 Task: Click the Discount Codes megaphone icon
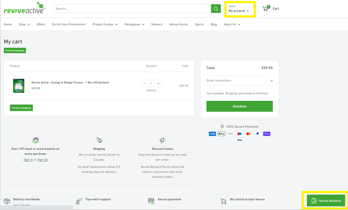tap(163, 140)
